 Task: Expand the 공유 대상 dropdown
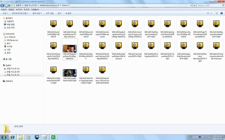pos(37,13)
